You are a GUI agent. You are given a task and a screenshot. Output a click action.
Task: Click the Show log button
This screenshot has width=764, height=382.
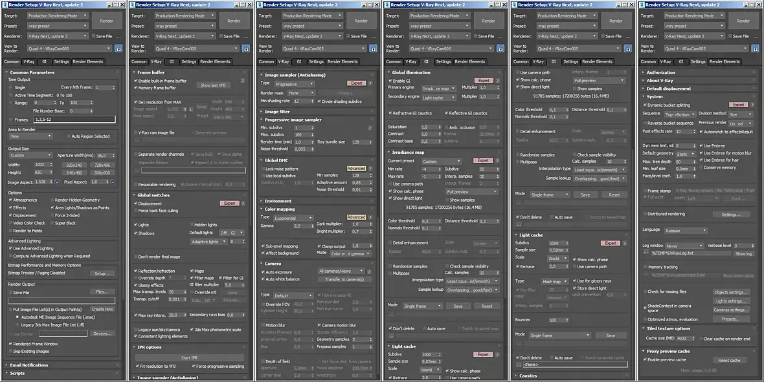point(743,253)
